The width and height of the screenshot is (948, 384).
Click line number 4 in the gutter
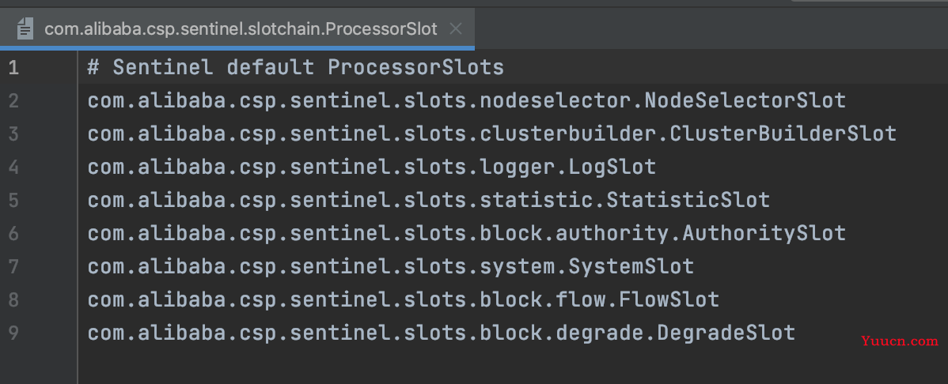[13, 167]
